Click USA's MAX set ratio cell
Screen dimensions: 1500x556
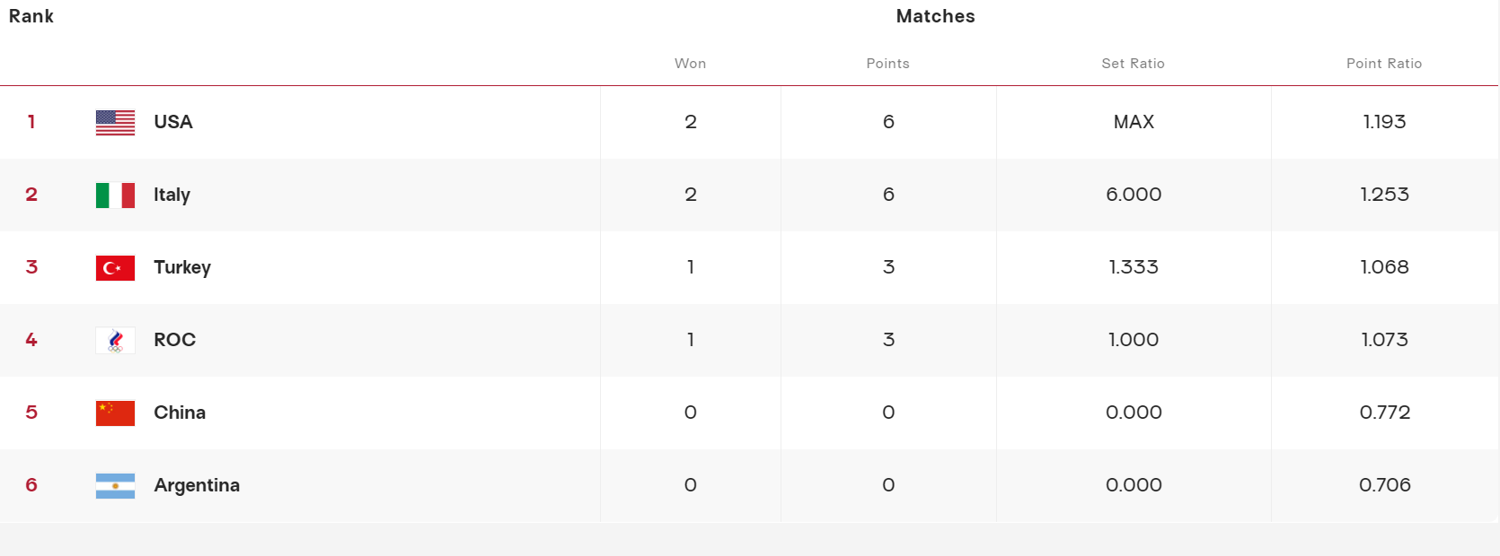point(1134,122)
